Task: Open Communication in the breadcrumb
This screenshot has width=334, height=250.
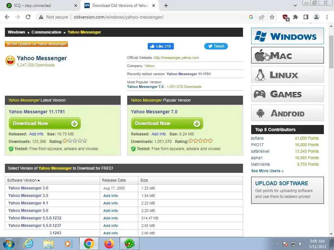Action: (46, 32)
